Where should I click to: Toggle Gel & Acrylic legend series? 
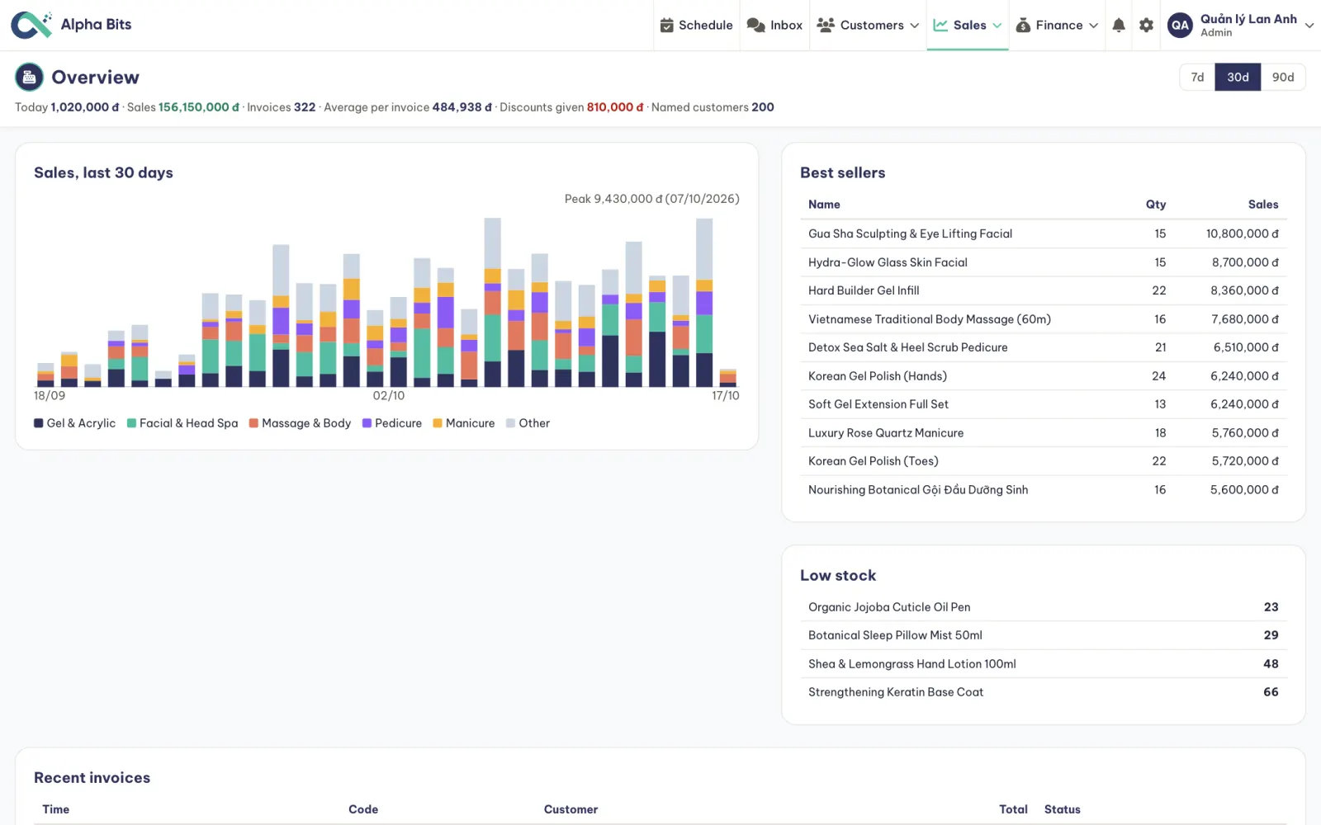coord(74,423)
